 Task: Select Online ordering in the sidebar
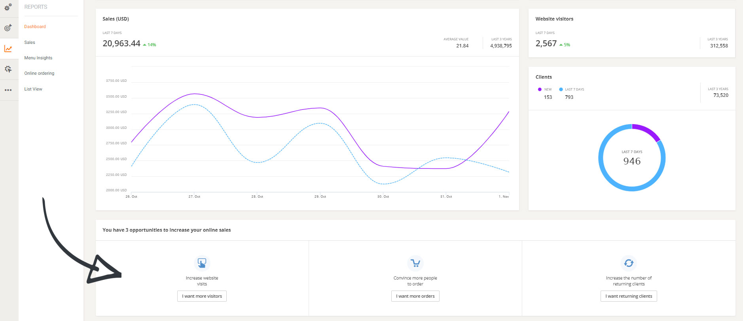point(39,73)
